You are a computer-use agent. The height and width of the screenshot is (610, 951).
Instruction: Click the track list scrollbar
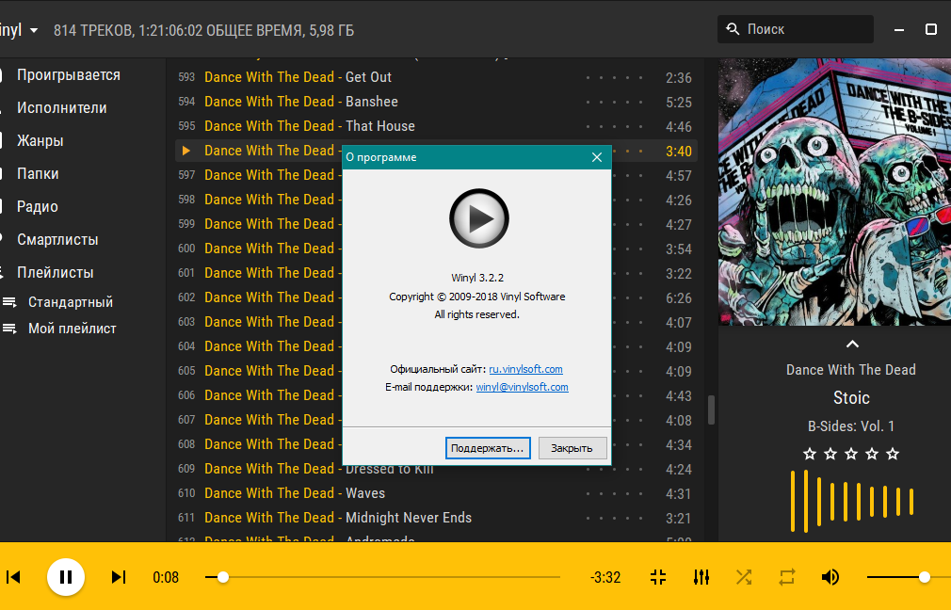coord(711,409)
